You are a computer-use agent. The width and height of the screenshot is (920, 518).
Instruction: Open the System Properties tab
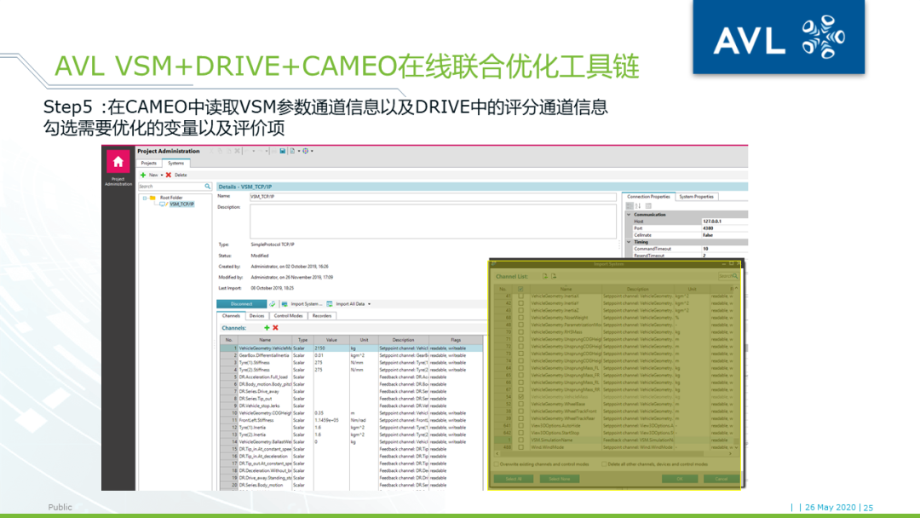697,197
